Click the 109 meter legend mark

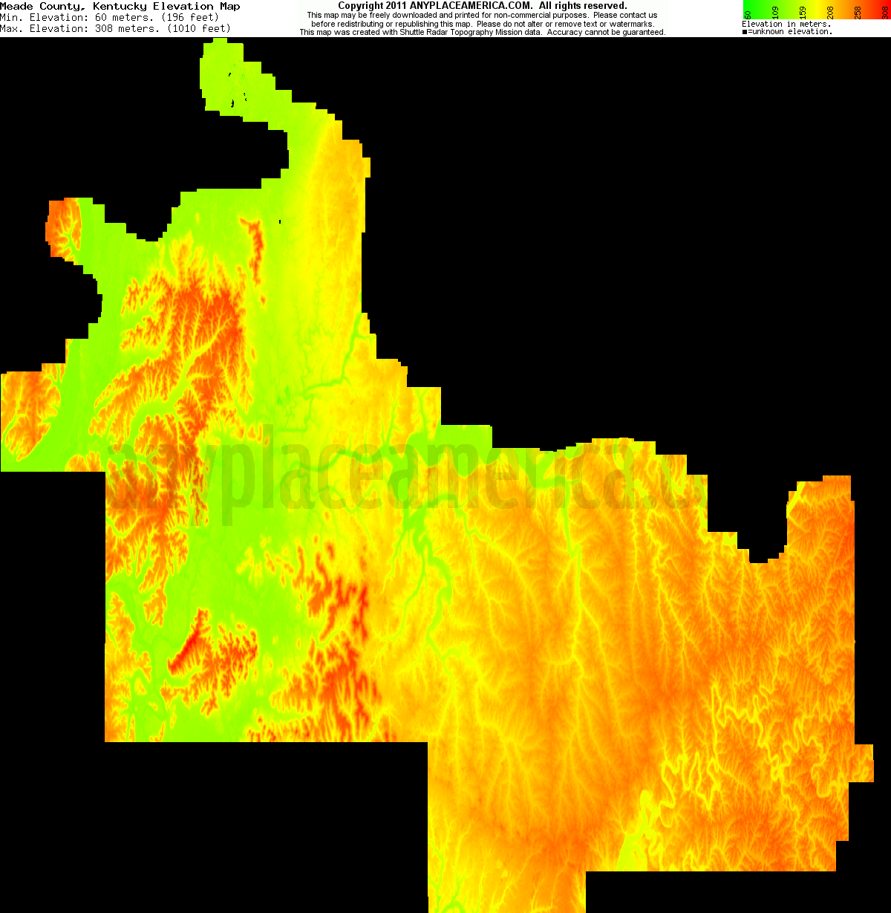click(775, 13)
